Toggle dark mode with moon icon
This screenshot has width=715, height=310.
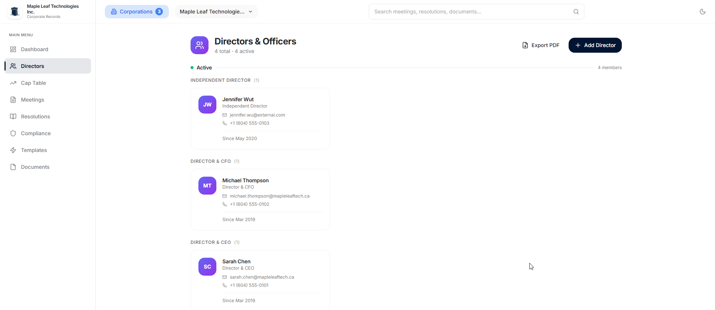(x=703, y=12)
